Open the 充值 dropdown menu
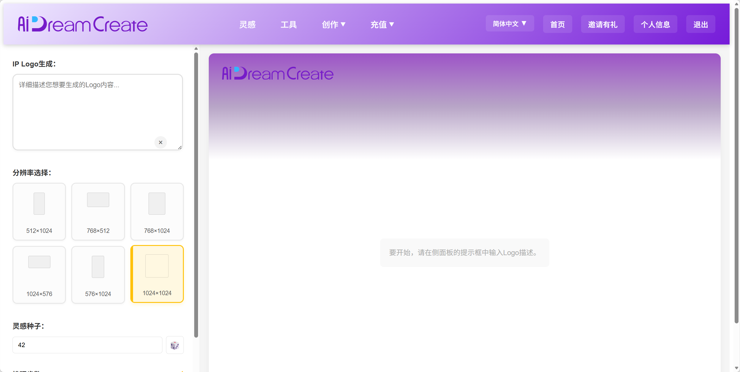 pyautogui.click(x=382, y=24)
